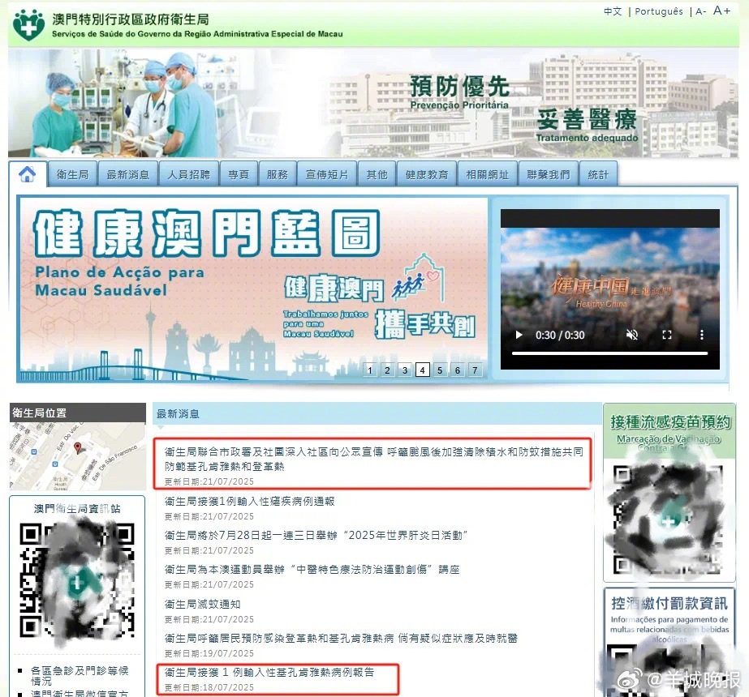Open the video's three-dot options menu

point(701,335)
